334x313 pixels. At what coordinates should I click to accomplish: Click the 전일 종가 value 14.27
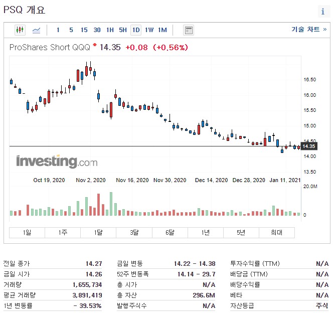click(94, 263)
